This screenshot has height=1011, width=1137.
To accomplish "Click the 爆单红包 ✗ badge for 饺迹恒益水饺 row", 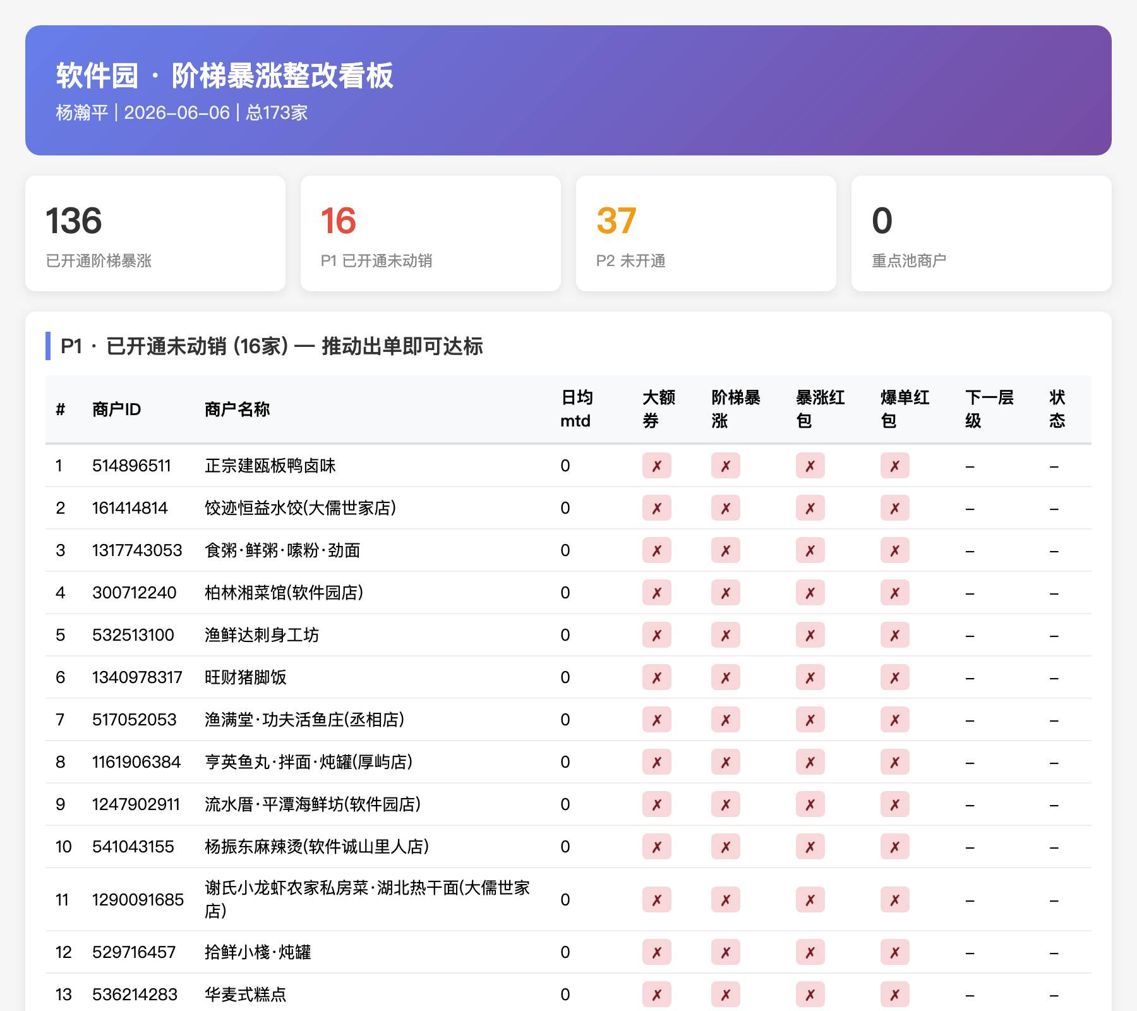I will [895, 508].
